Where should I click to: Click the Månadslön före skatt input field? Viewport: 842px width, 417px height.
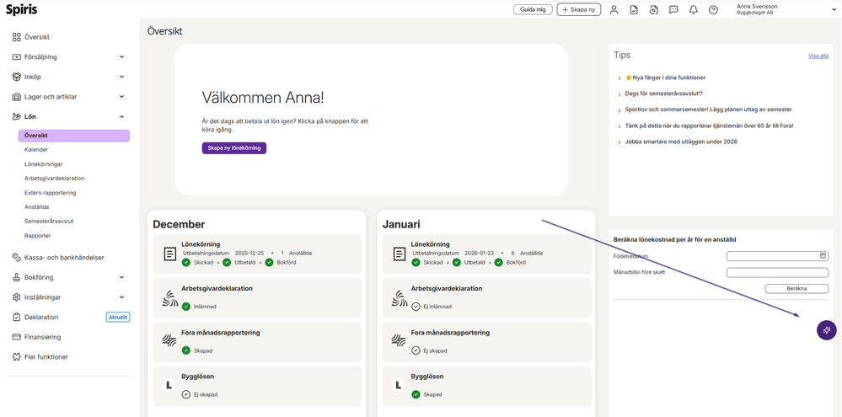(777, 273)
